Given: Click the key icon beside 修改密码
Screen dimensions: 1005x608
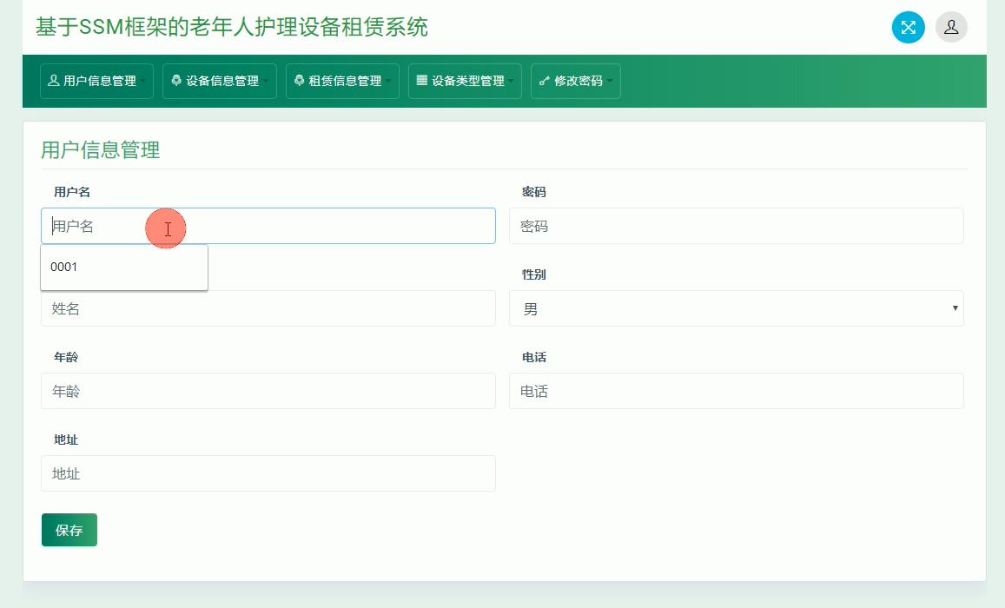Looking at the screenshot, I should point(544,81).
